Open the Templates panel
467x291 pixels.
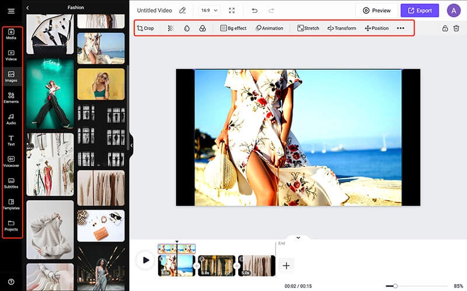[x=11, y=204]
